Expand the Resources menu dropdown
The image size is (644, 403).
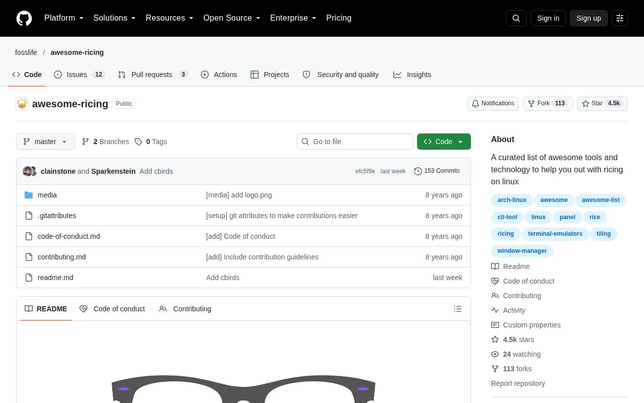coord(170,18)
